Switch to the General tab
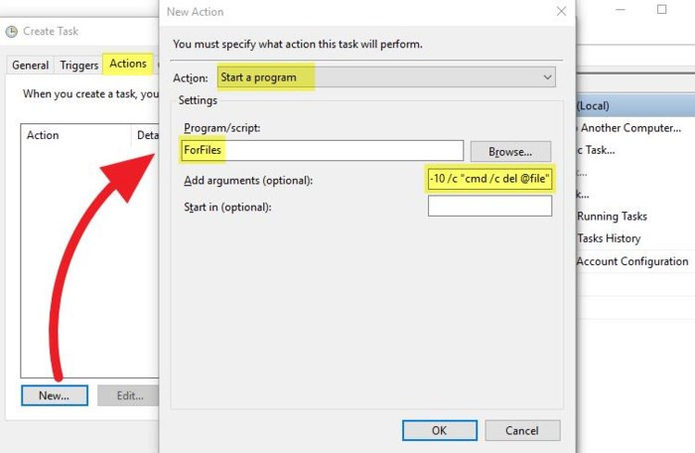This screenshot has width=695, height=453. [x=30, y=66]
